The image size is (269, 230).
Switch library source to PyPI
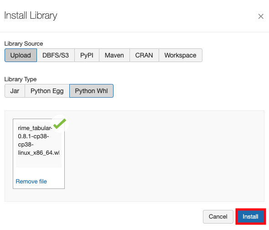tap(87, 55)
